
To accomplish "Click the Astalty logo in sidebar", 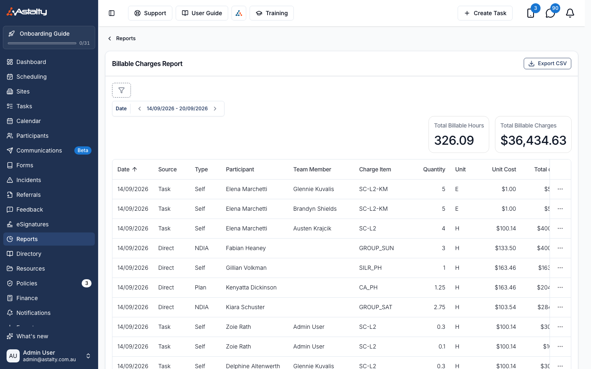I will pyautogui.click(x=27, y=12).
